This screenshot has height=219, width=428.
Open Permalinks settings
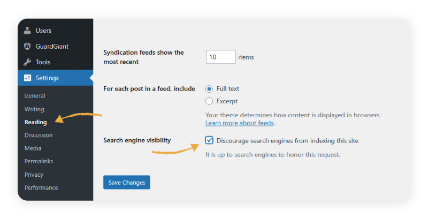pyautogui.click(x=39, y=161)
